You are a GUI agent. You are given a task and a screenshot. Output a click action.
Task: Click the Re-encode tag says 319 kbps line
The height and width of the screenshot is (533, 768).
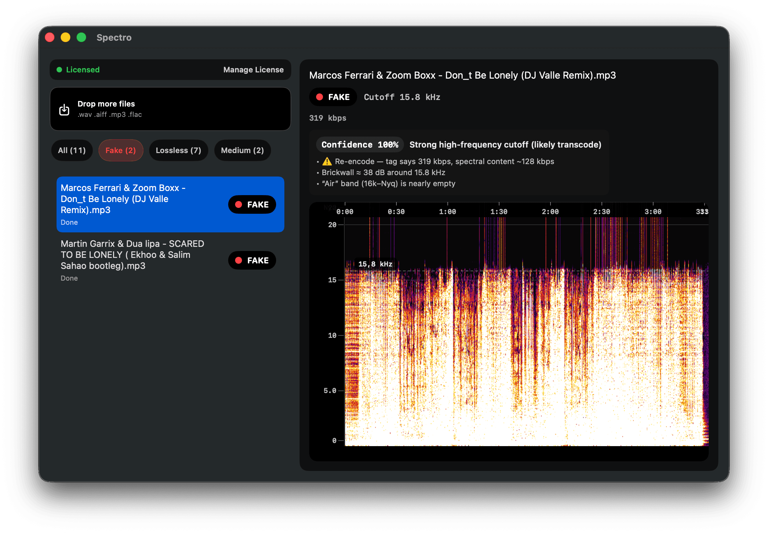point(444,161)
